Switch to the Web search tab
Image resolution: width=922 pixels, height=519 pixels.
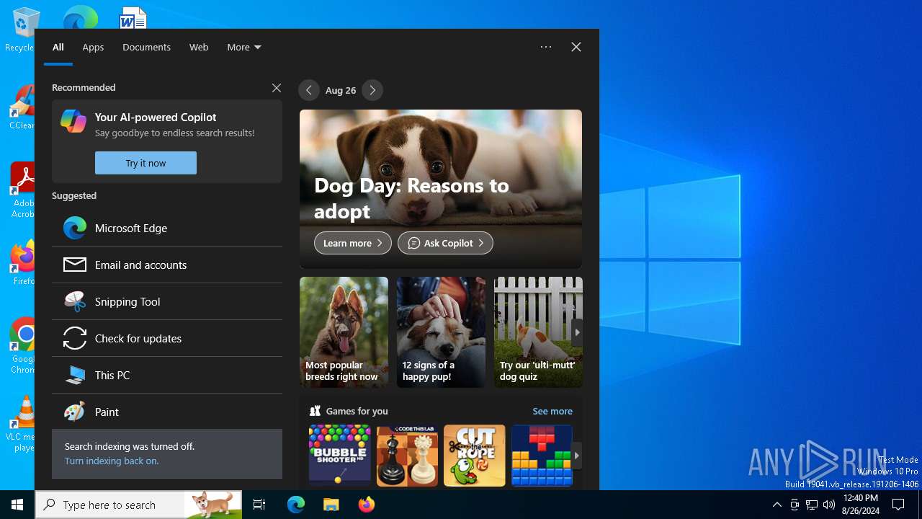(x=199, y=47)
